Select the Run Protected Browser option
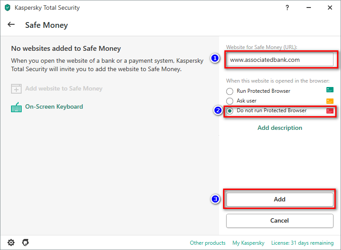This screenshot has height=250, width=341. tap(230, 91)
